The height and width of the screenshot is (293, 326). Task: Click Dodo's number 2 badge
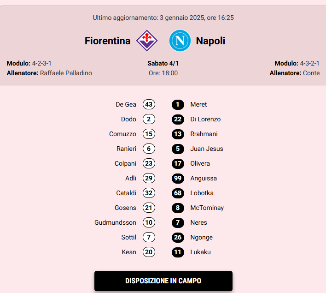(x=149, y=119)
